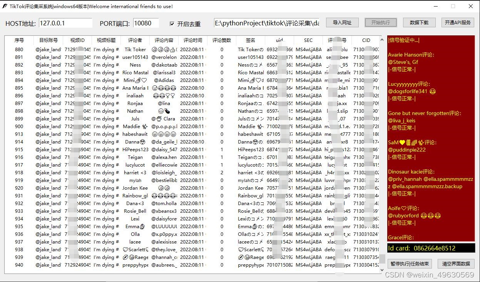
Task: Click commenter Lexi in 评论者 column
Action: coord(135,219)
